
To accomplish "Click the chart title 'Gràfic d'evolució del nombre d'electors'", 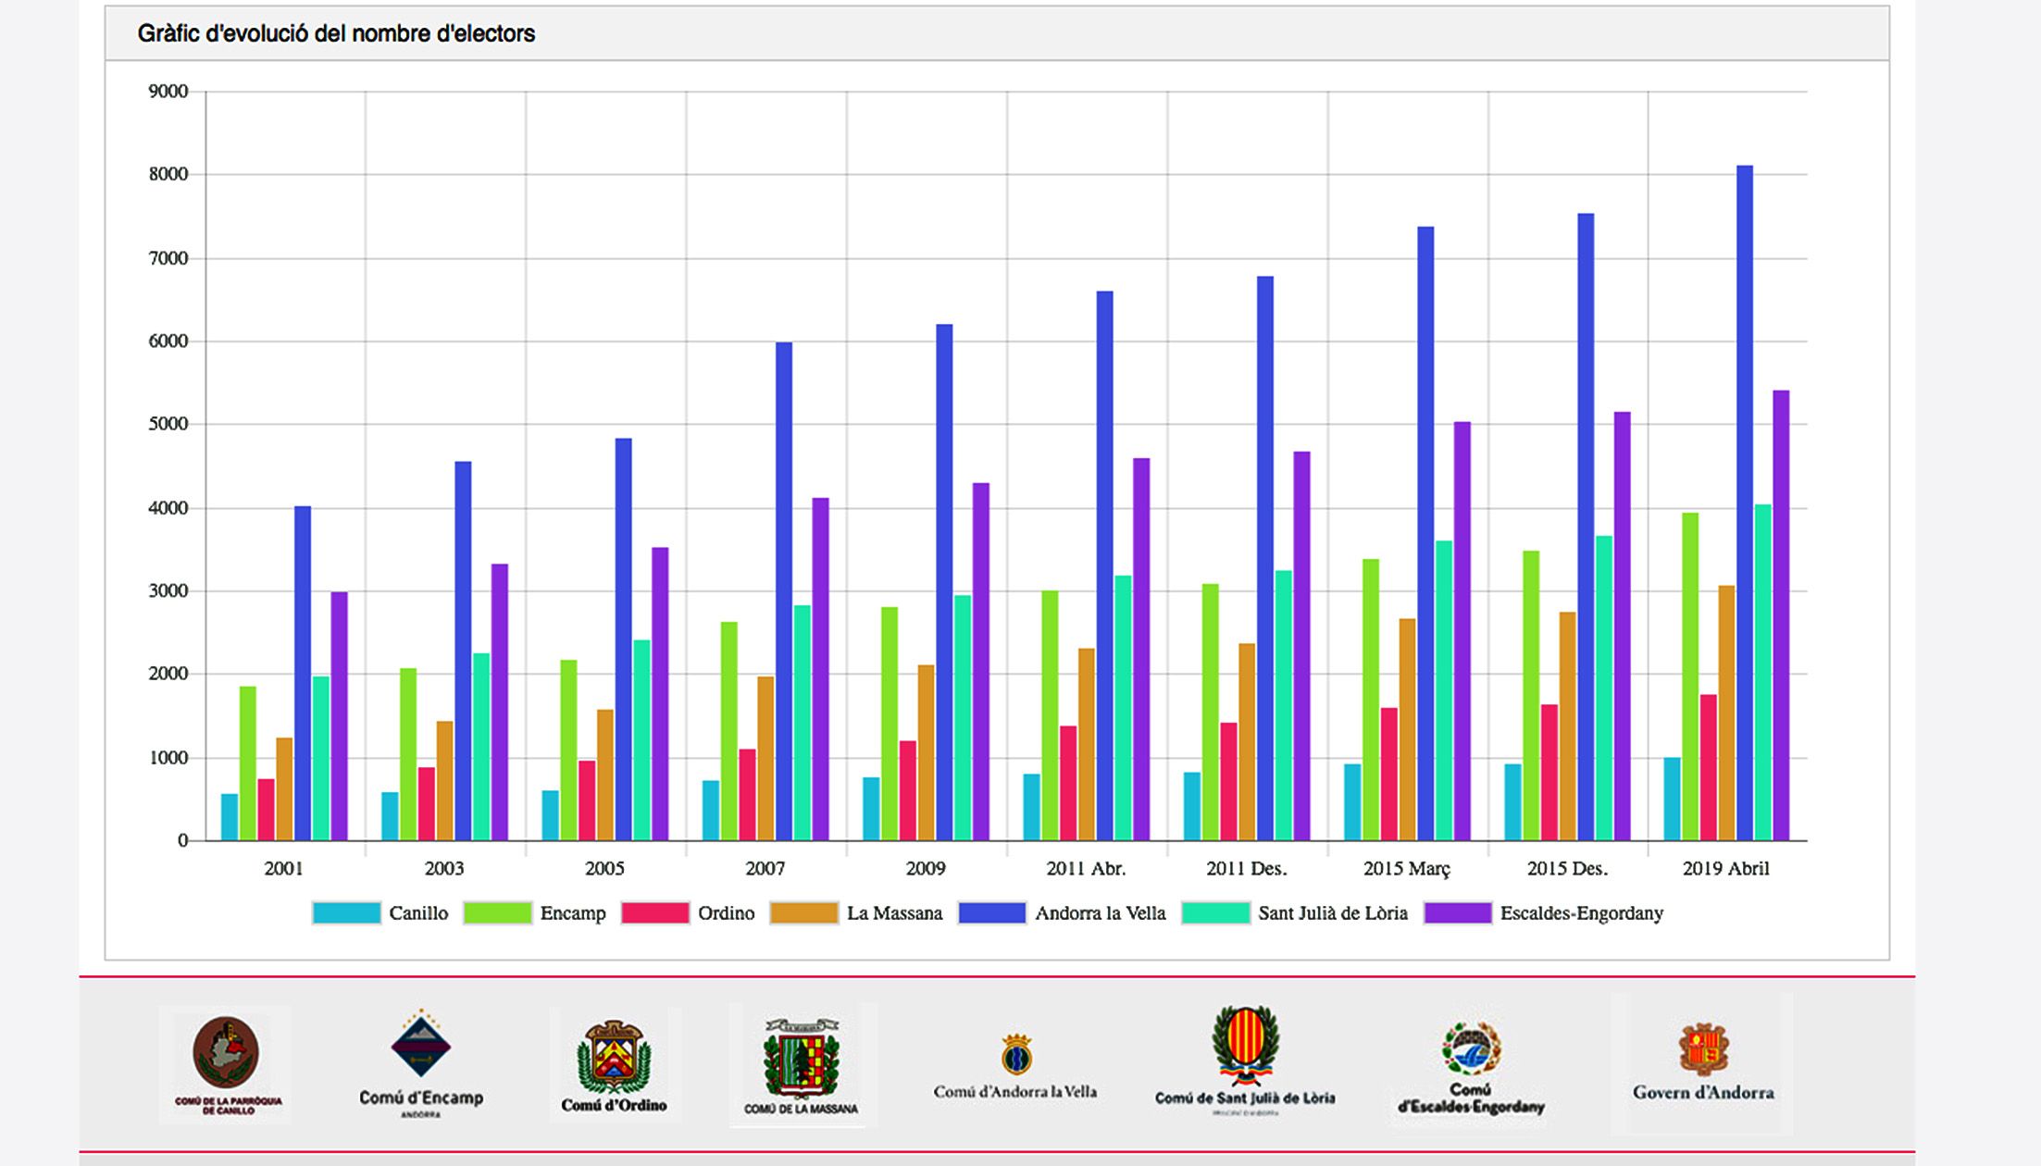I will click(336, 34).
